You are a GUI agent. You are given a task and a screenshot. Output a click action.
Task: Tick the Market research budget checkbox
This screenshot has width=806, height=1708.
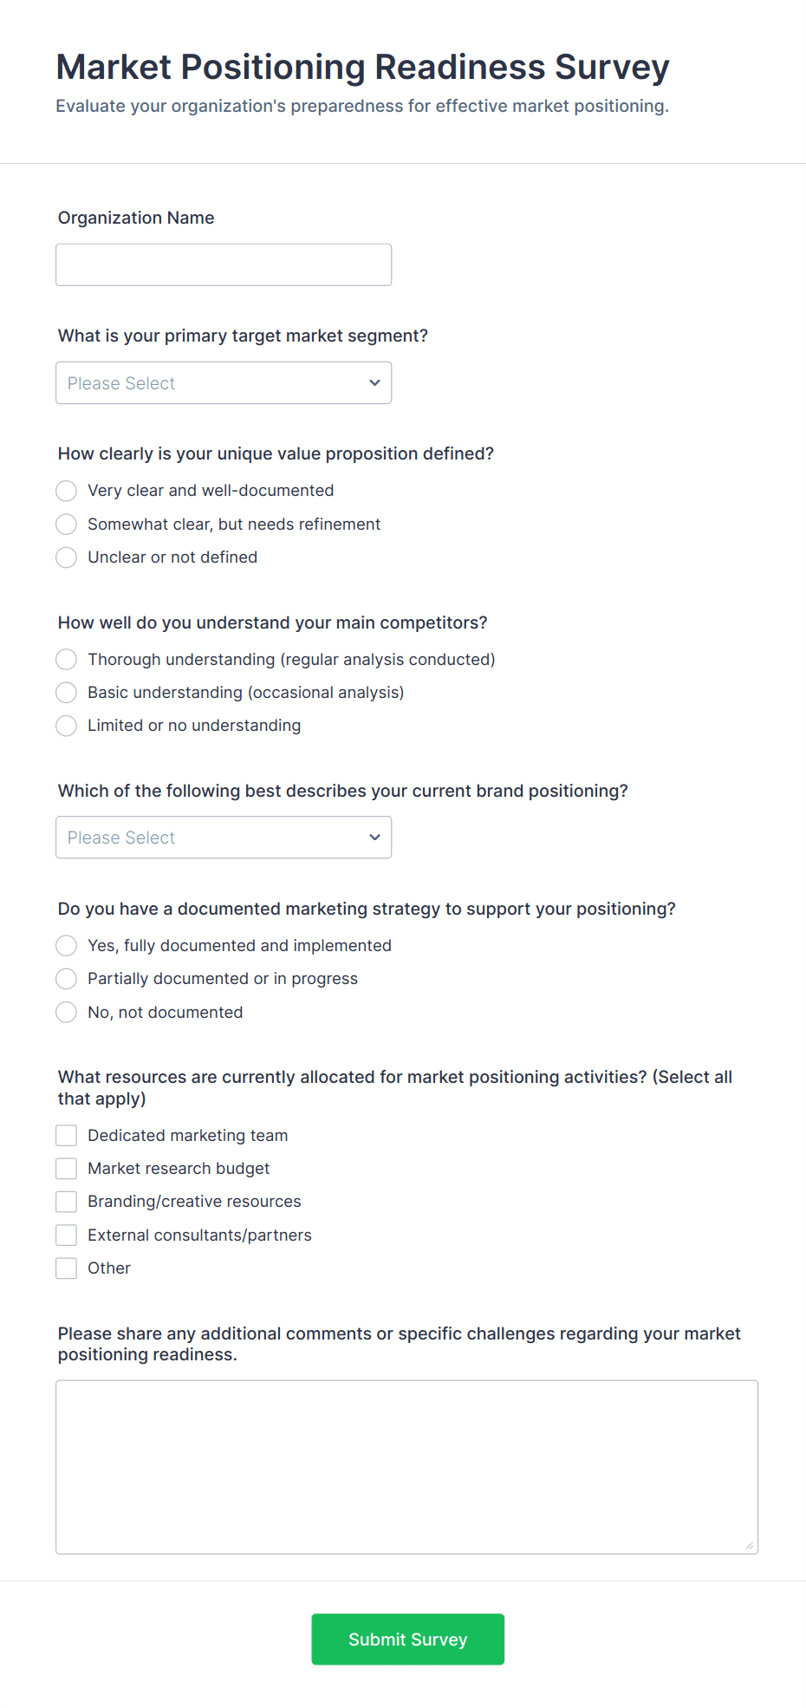pyautogui.click(x=67, y=1169)
